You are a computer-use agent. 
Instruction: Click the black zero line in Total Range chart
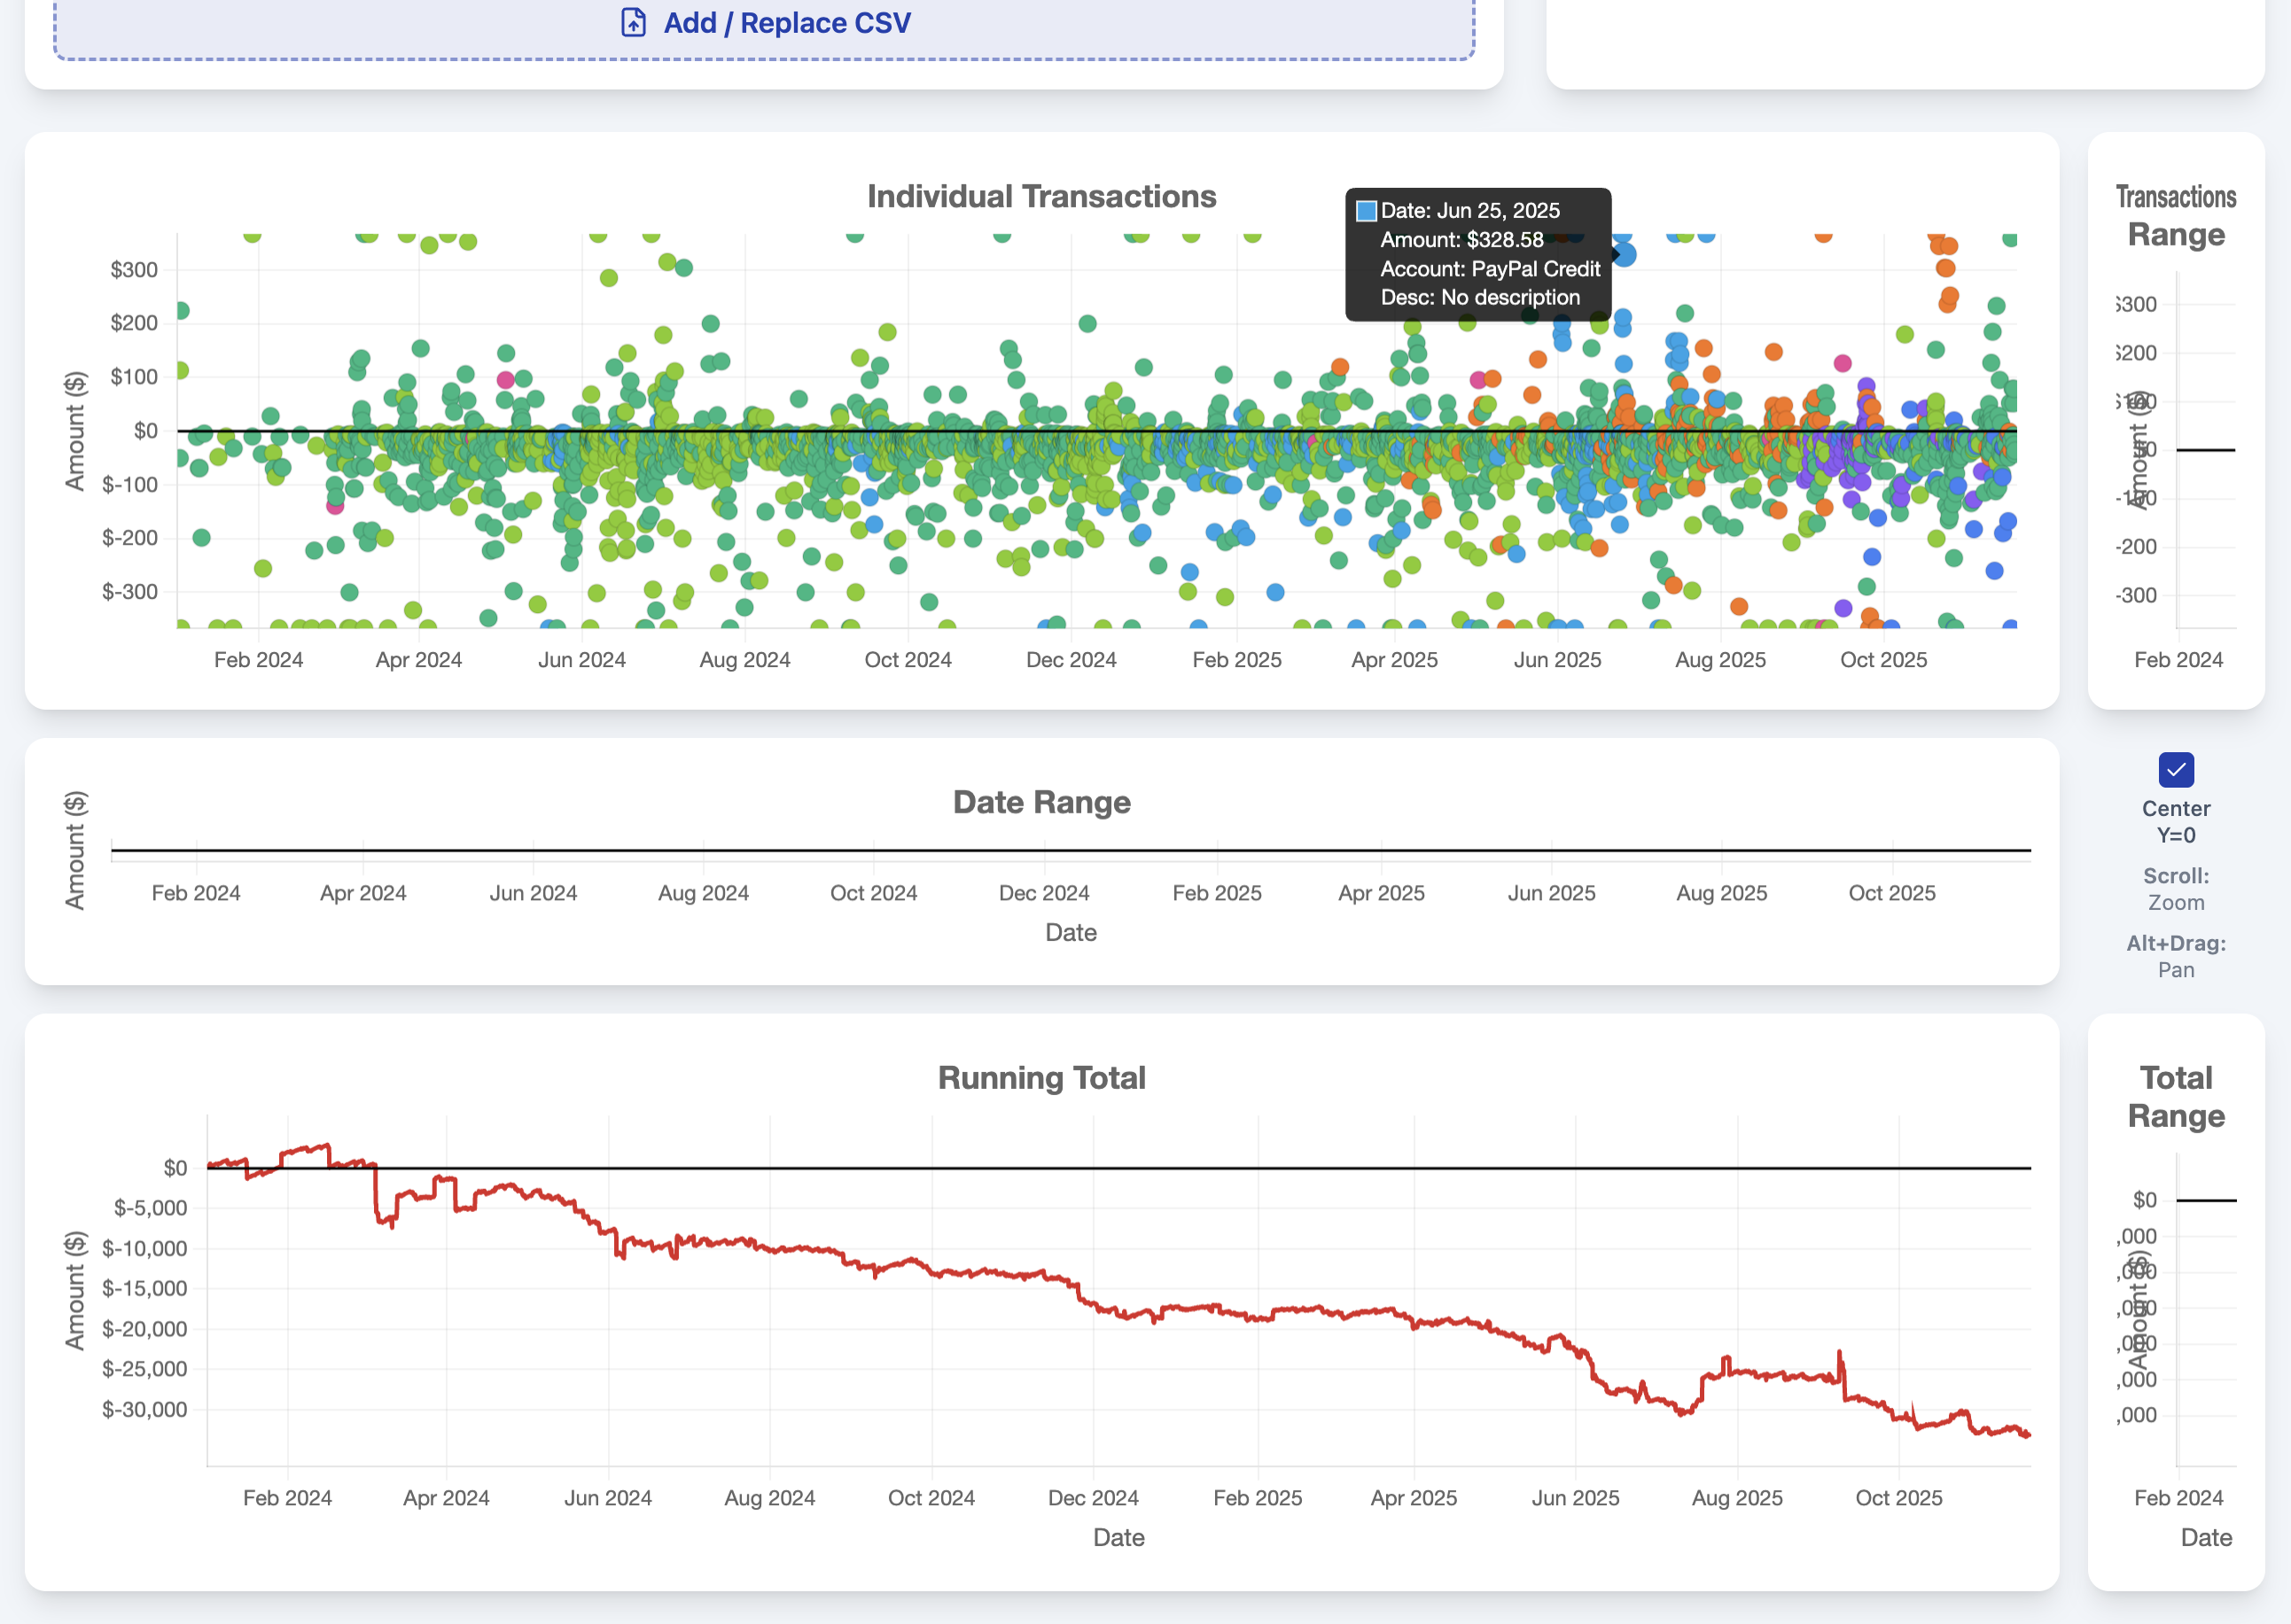tap(2205, 1200)
